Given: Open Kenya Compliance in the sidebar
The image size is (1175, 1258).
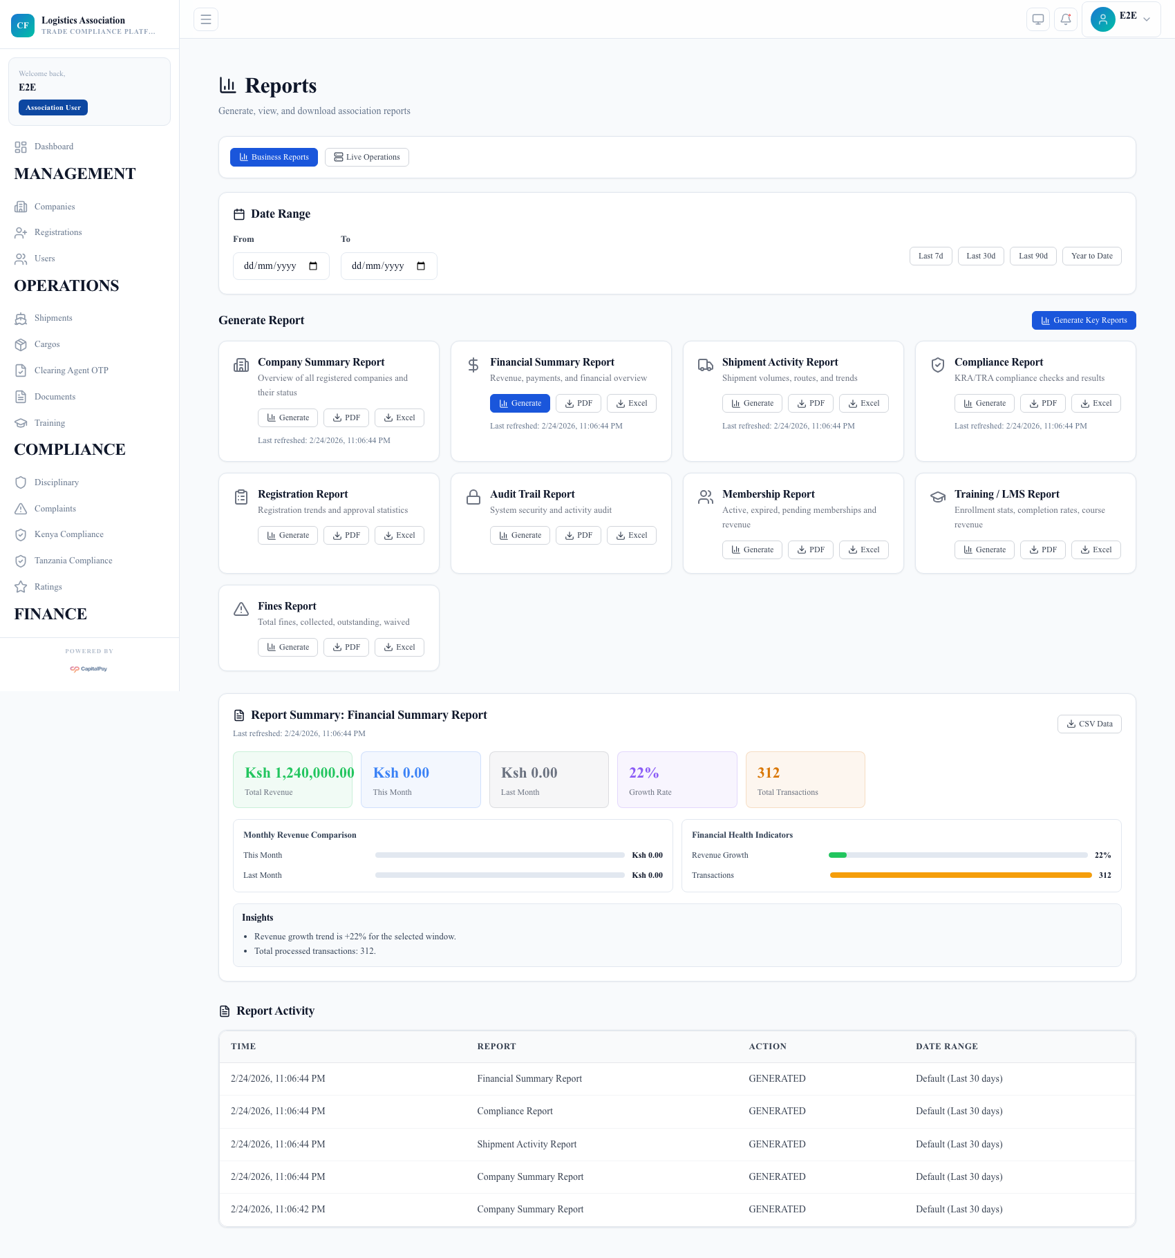Looking at the screenshot, I should pos(68,535).
